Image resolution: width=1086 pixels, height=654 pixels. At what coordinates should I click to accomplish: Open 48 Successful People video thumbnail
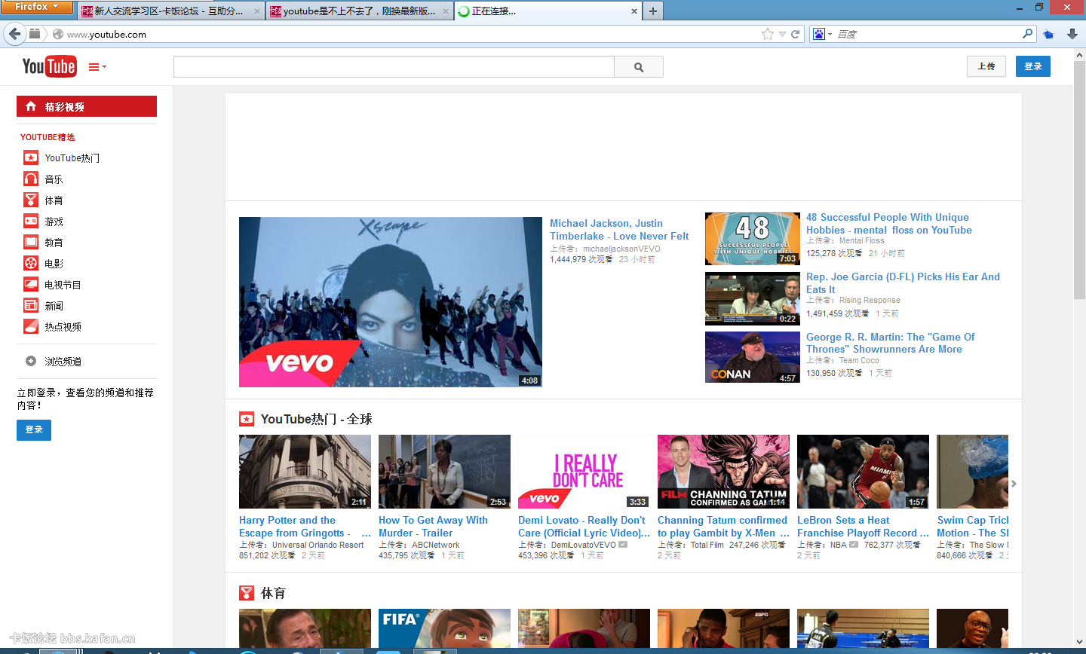(x=753, y=239)
